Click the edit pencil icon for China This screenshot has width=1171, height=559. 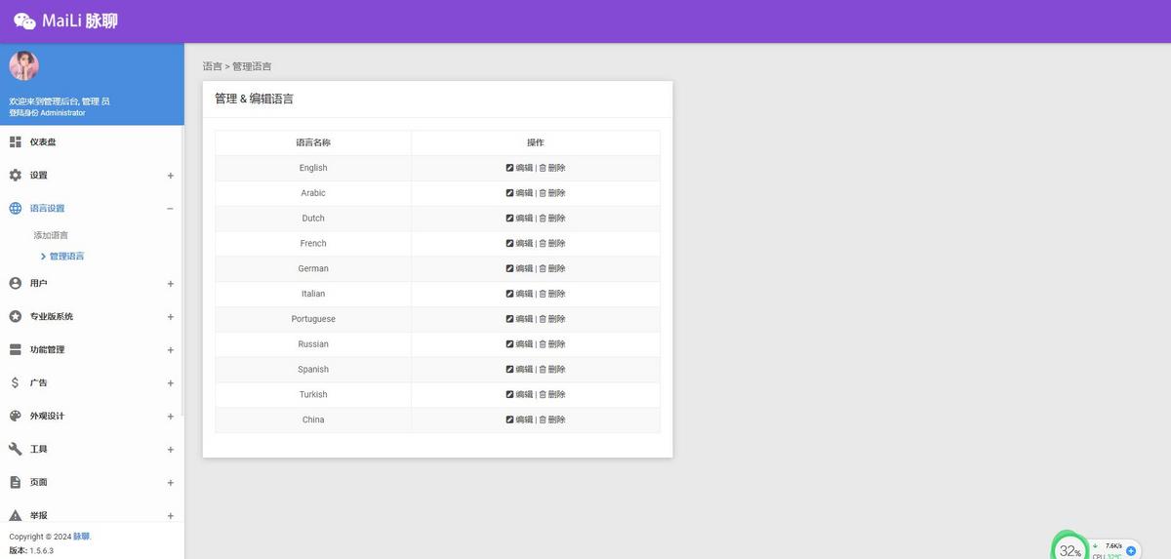(509, 419)
